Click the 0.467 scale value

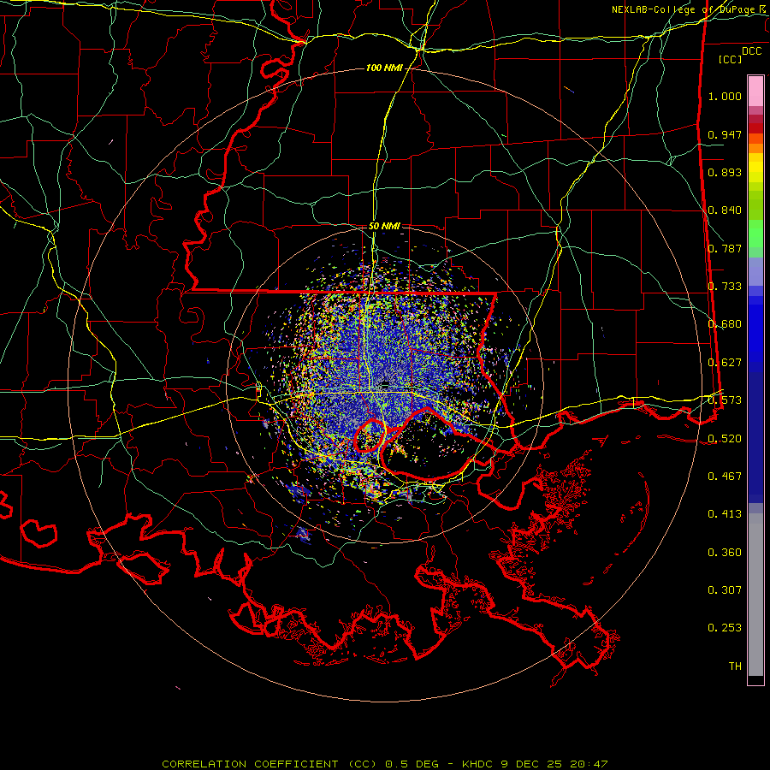725,477
